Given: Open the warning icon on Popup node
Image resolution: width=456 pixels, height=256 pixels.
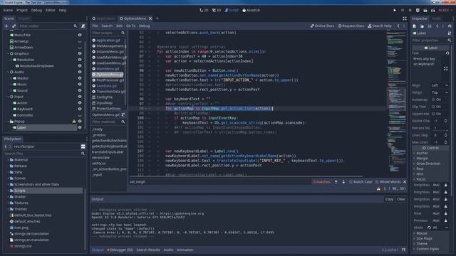Looking at the screenshot, I should [74, 122].
